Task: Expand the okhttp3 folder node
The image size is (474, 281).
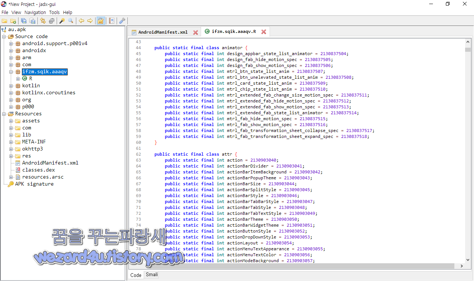Action: (x=11, y=149)
